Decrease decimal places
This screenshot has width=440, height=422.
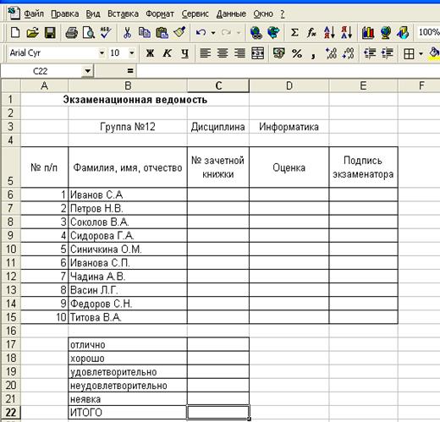(348, 53)
